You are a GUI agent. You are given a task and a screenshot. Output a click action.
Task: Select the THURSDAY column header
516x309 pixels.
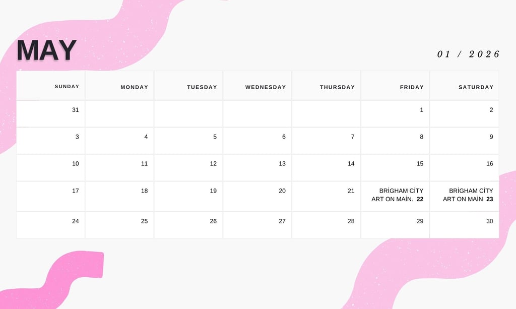pyautogui.click(x=337, y=87)
